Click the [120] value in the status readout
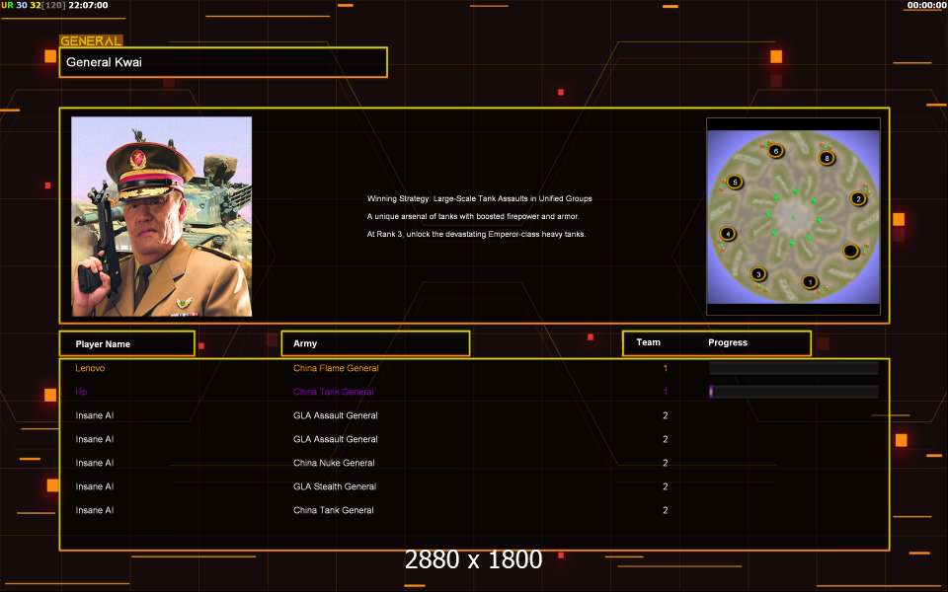Screen dimensions: 948x592 click(x=54, y=5)
